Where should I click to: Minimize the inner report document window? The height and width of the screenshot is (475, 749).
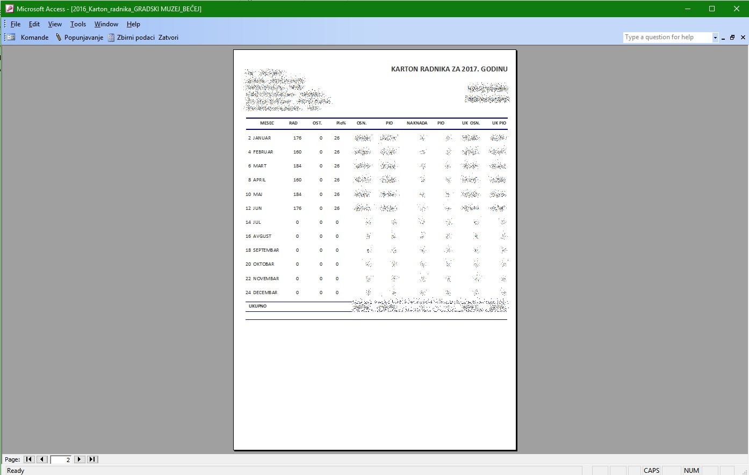click(723, 38)
